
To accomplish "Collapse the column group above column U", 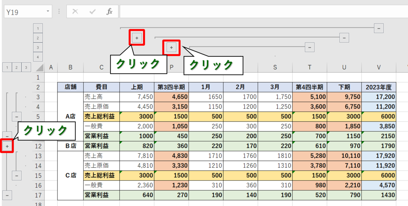I will point(344,38).
